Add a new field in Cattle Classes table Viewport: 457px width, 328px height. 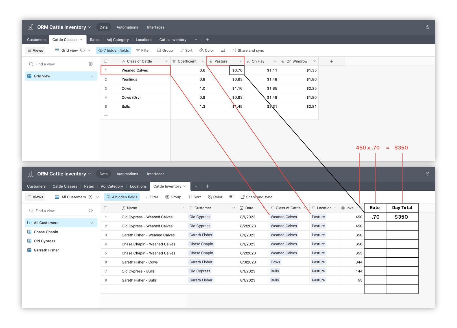click(332, 61)
